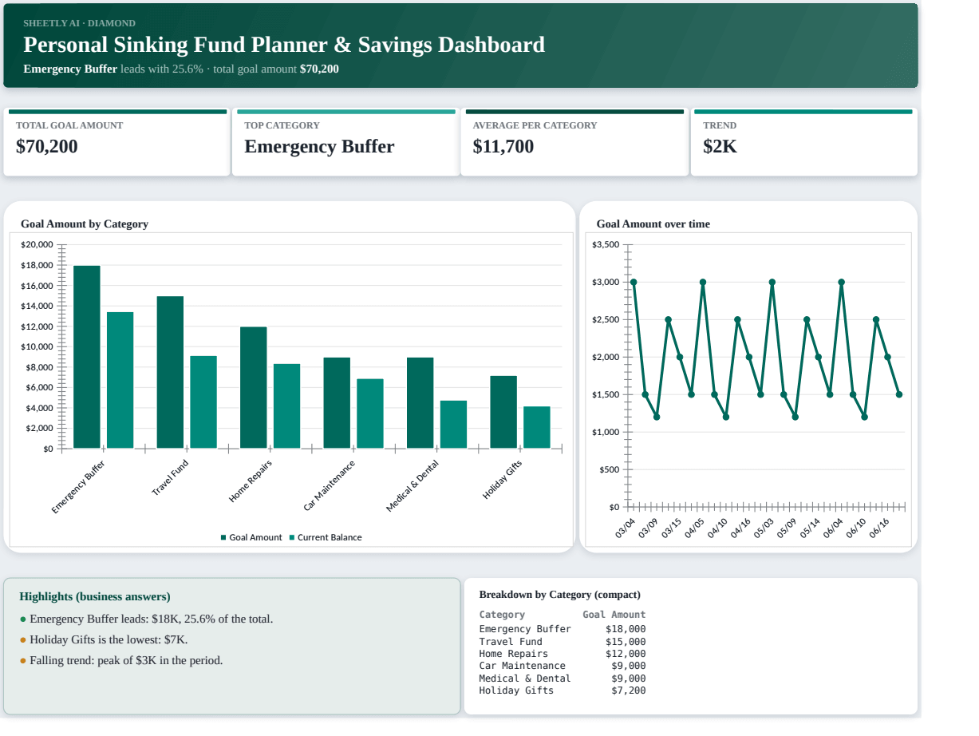Click the Trend card value $2K
This screenshot has height=736, width=979.
click(x=720, y=146)
